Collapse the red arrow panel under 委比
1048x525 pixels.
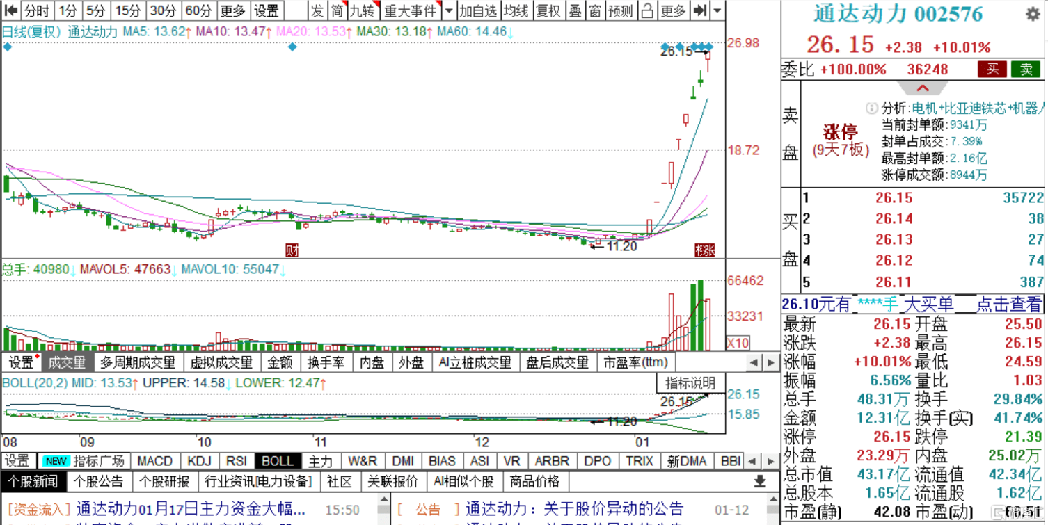pyautogui.click(x=922, y=88)
